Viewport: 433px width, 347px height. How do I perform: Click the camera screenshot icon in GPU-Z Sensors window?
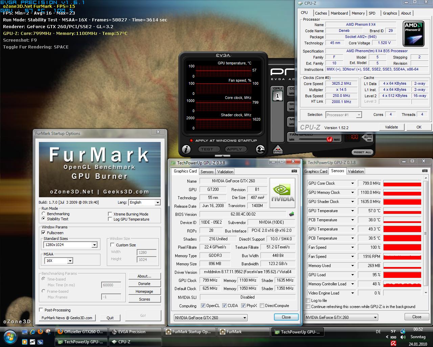[425, 171]
